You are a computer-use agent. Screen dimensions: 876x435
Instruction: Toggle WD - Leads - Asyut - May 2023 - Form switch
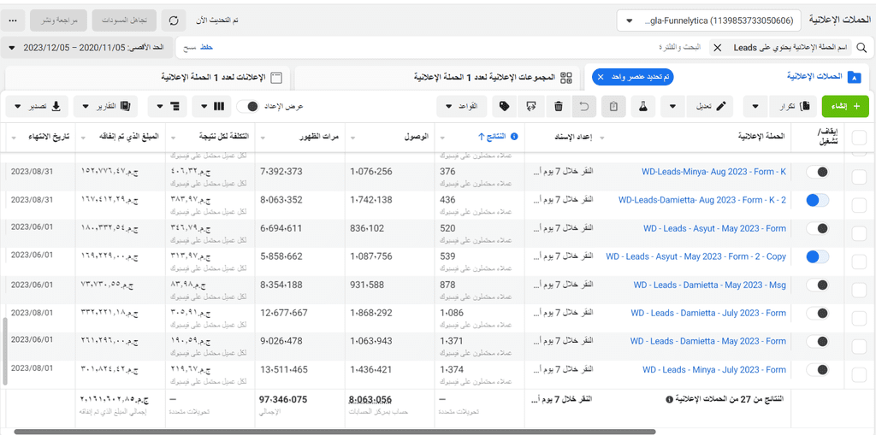817,228
